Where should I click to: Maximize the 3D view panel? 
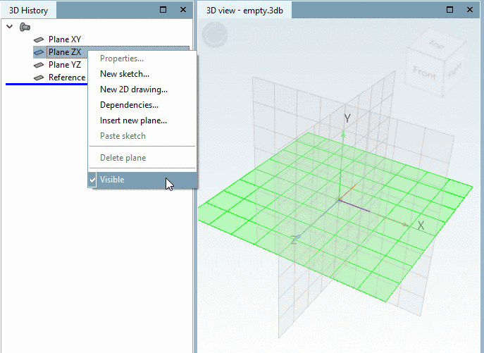pyautogui.click(x=449, y=10)
